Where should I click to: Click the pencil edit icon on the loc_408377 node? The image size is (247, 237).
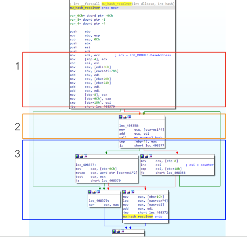point(81,156)
